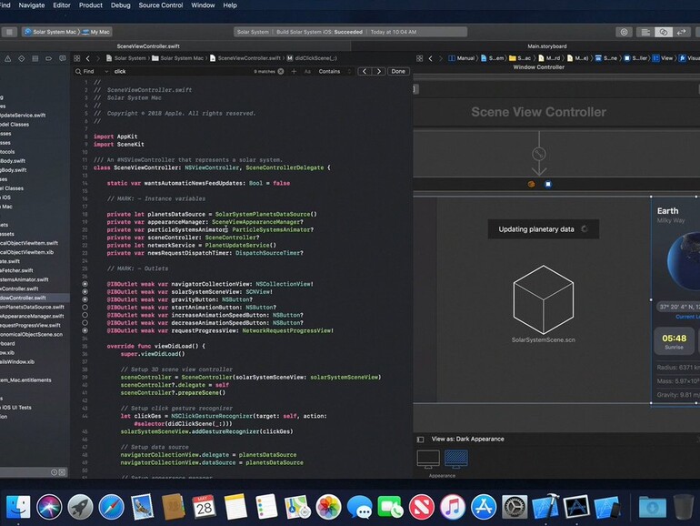Jump to previous find match
Viewport: 700px width, 526px height.
pos(365,71)
